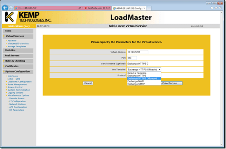Expand the Virtual Services menu section
This screenshot has width=226, height=149.
click(15, 36)
